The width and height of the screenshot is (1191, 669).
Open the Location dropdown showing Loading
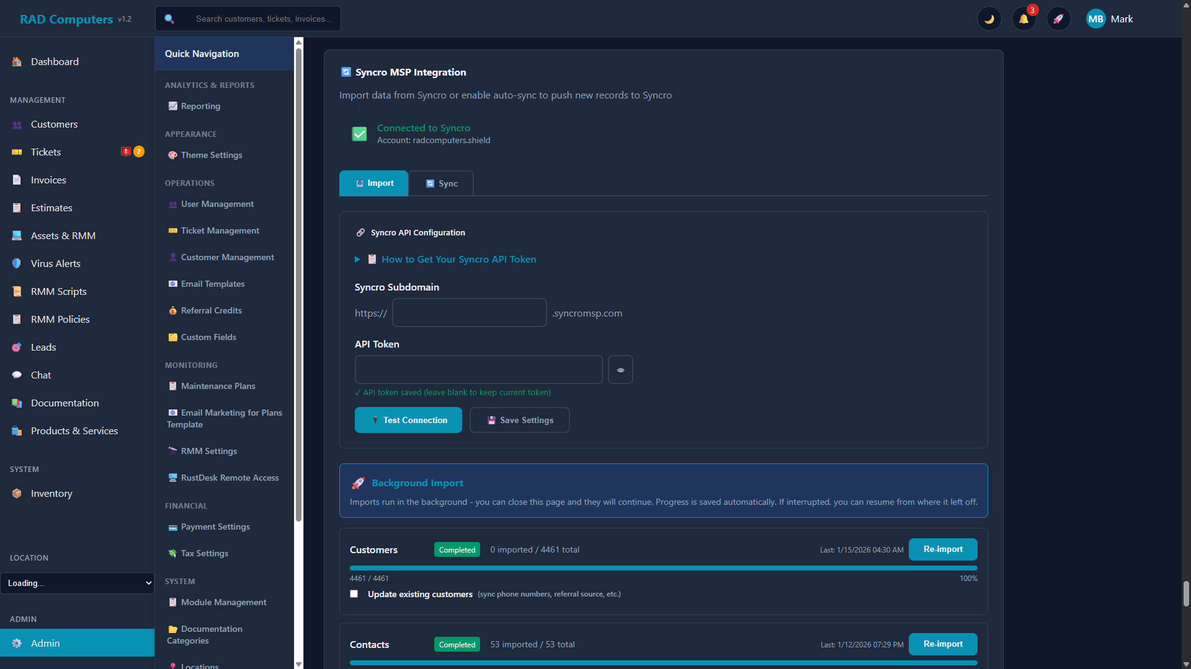tap(78, 583)
